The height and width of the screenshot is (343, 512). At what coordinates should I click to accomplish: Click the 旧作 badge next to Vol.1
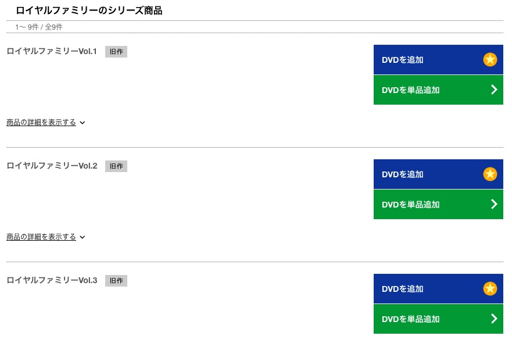coord(116,52)
